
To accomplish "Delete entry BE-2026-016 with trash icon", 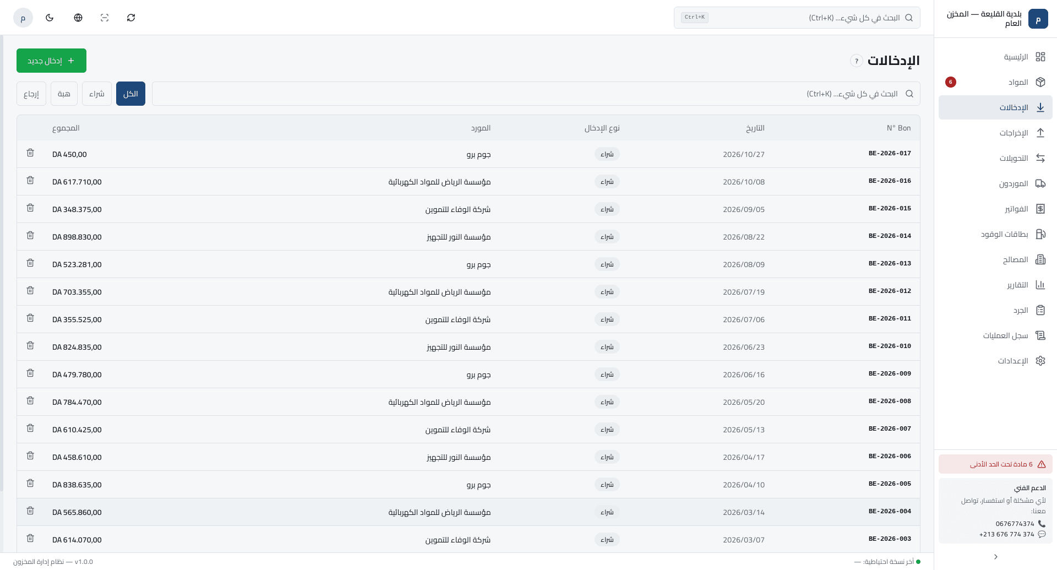I will pyautogui.click(x=30, y=180).
